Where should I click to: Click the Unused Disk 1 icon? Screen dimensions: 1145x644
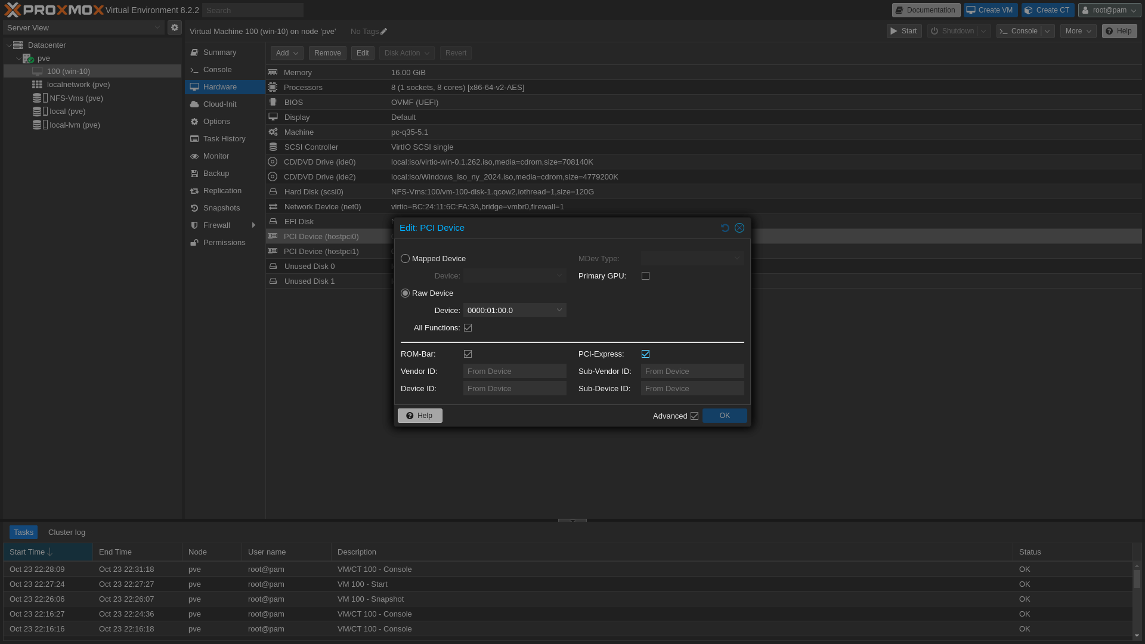(273, 281)
